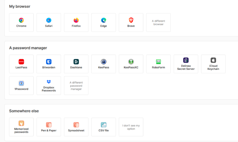Click the 'Safari' label text
Screen dimensions: 238x142
click(49, 26)
